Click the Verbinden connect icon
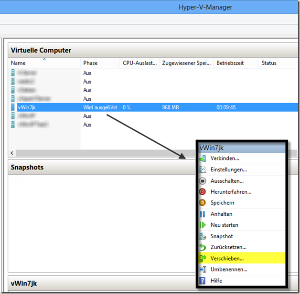 [203, 158]
